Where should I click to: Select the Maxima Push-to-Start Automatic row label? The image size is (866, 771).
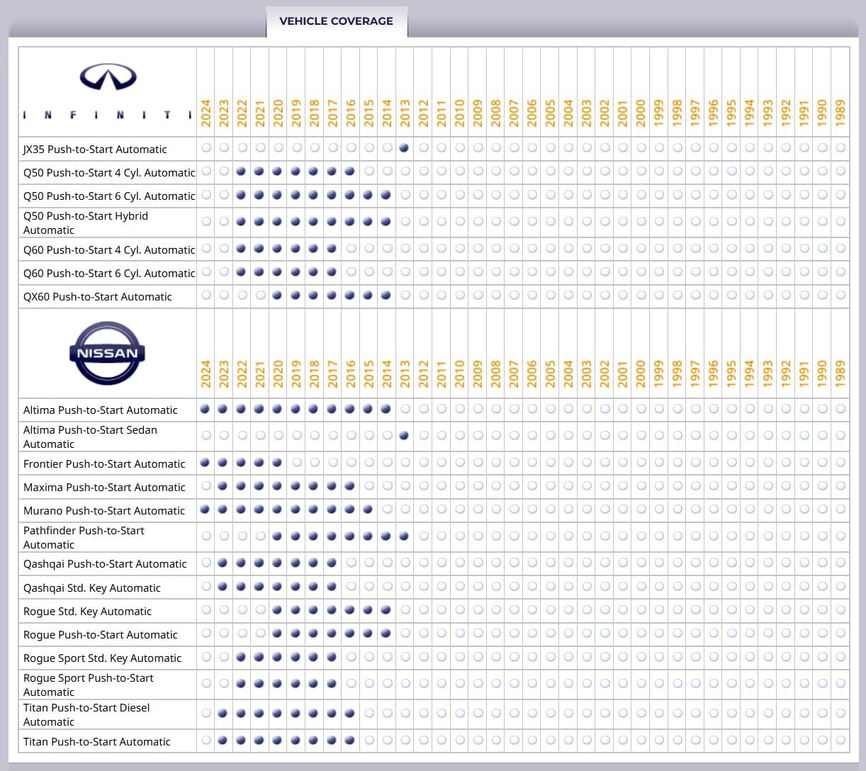click(104, 487)
